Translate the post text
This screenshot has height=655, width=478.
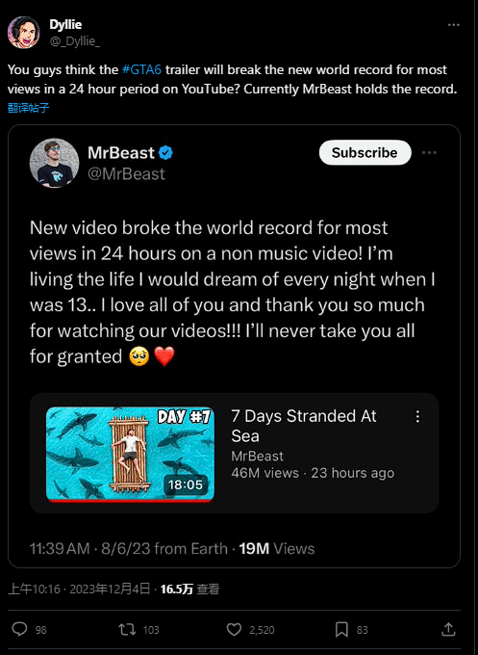(x=28, y=108)
